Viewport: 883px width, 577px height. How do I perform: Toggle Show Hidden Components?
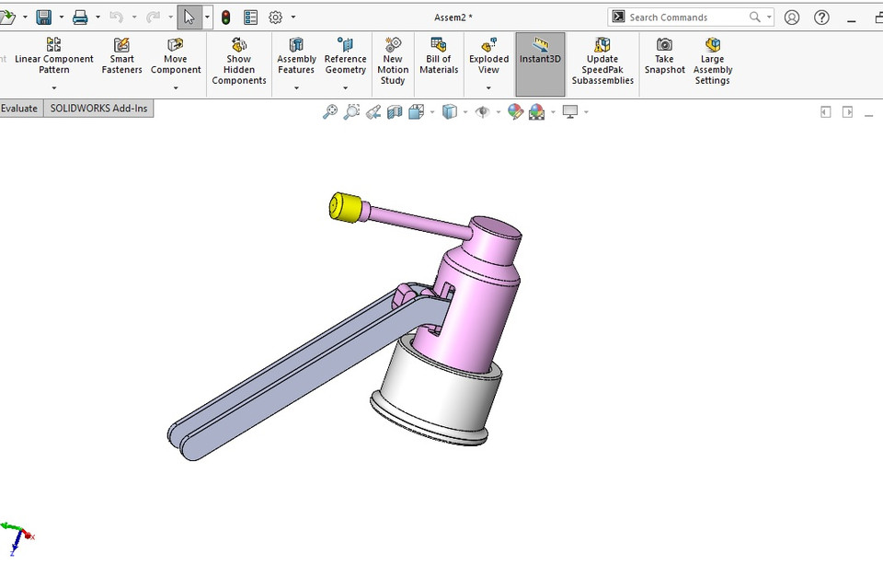click(238, 58)
